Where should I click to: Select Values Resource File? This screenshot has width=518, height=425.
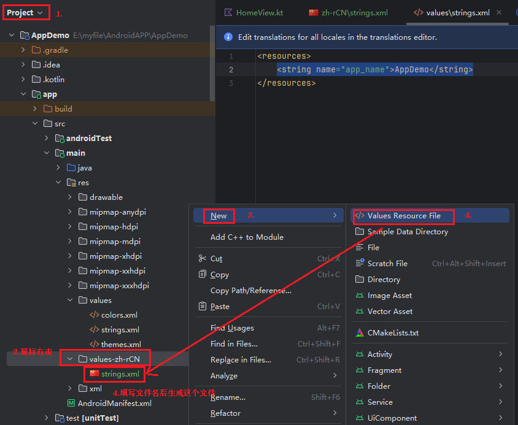(x=430, y=216)
